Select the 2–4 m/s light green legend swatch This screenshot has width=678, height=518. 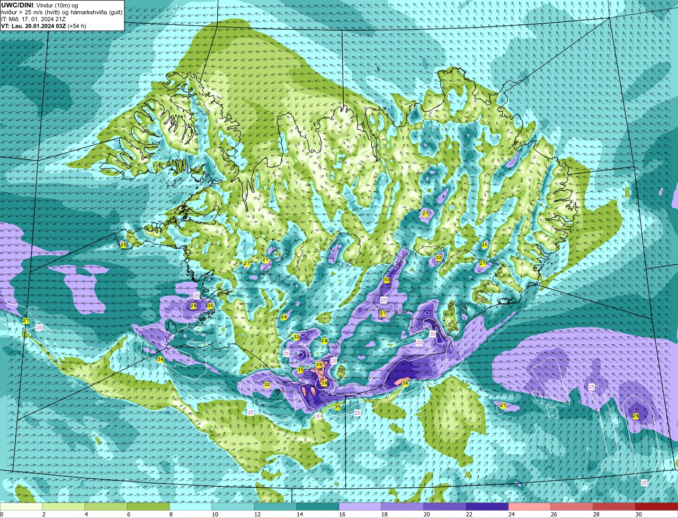coord(64,506)
